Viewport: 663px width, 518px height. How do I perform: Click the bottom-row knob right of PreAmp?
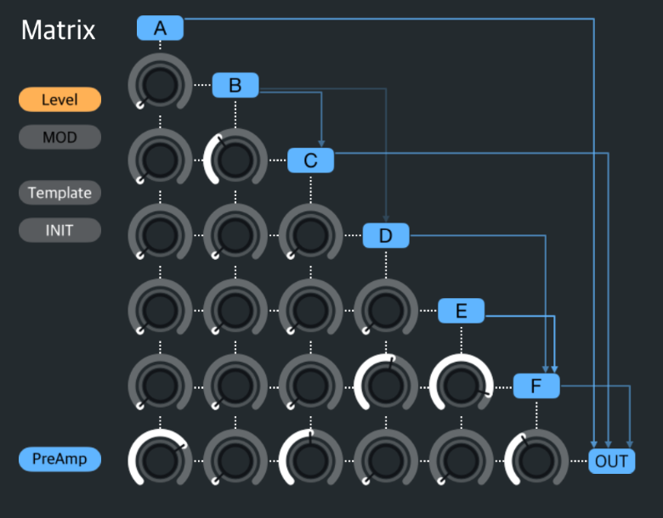(160, 462)
